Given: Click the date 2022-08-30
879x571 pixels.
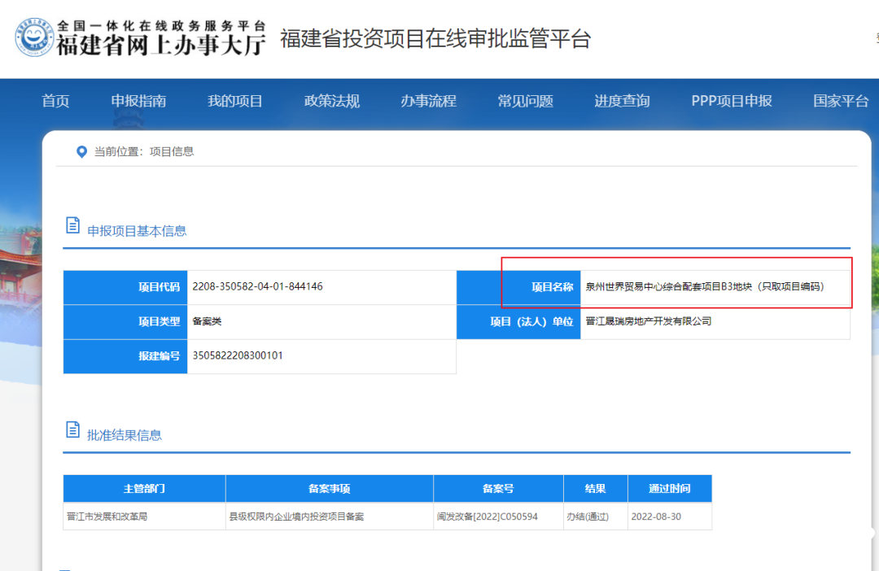Looking at the screenshot, I should 656,517.
